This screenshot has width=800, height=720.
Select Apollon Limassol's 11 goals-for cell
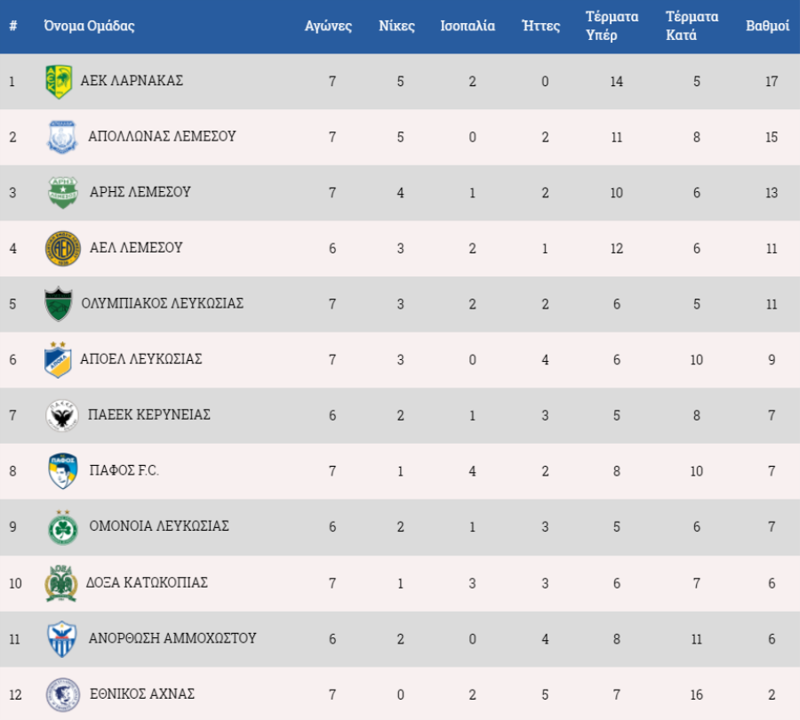point(617,137)
